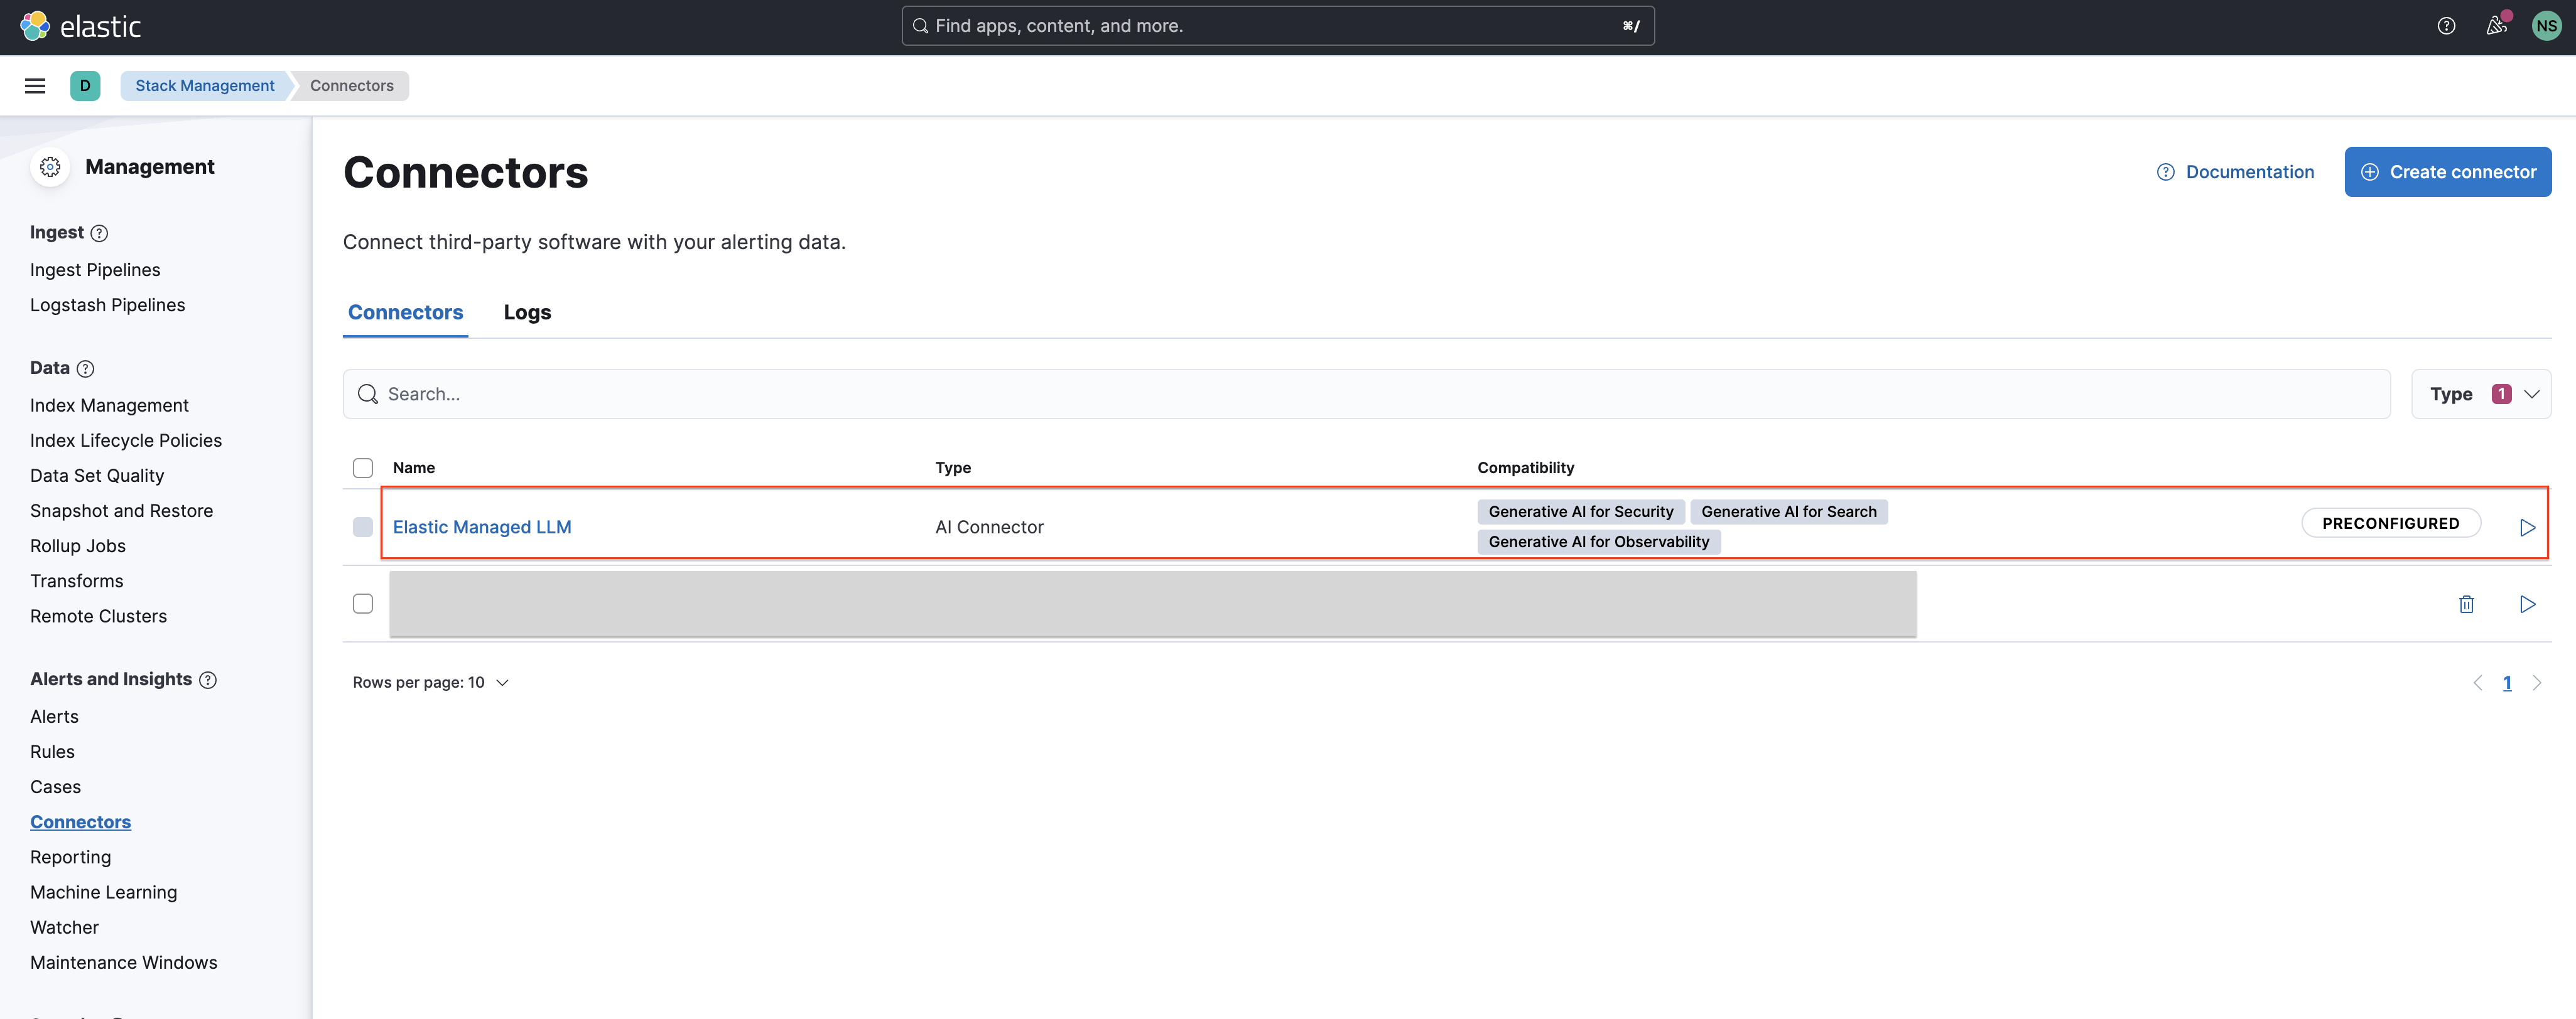Switch to the Logs tab
2576x1019 pixels.
(527, 312)
